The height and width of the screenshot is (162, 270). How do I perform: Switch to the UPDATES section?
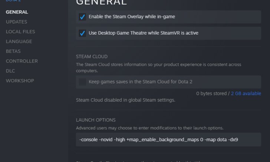click(x=17, y=22)
